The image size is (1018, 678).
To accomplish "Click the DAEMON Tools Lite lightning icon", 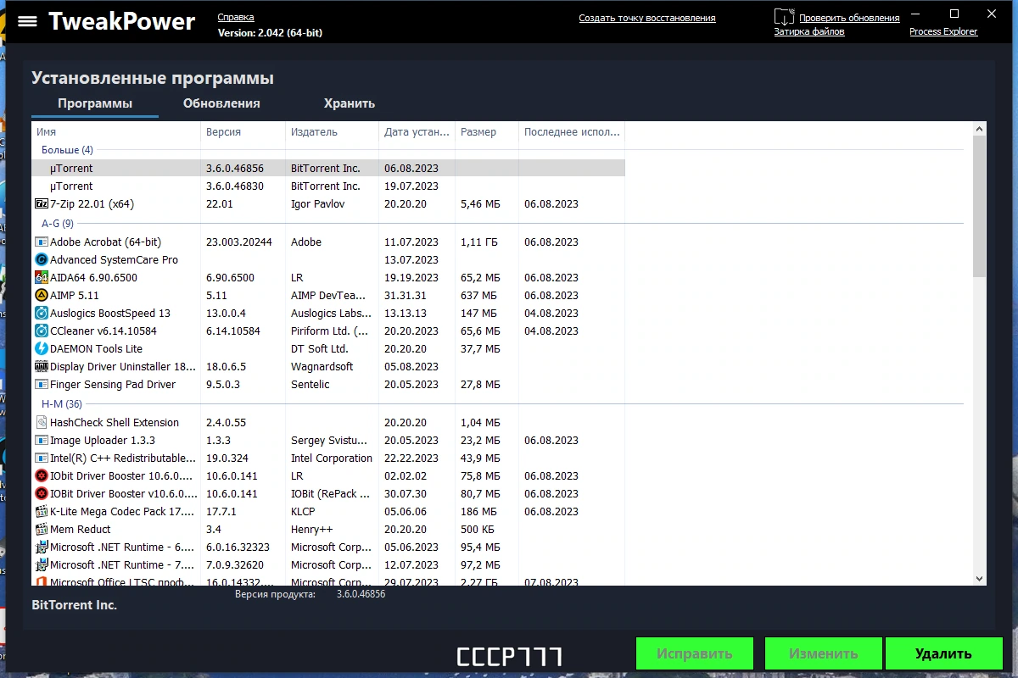I will 42,349.
